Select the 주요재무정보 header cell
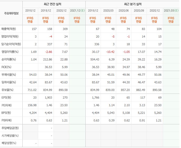 11,13
